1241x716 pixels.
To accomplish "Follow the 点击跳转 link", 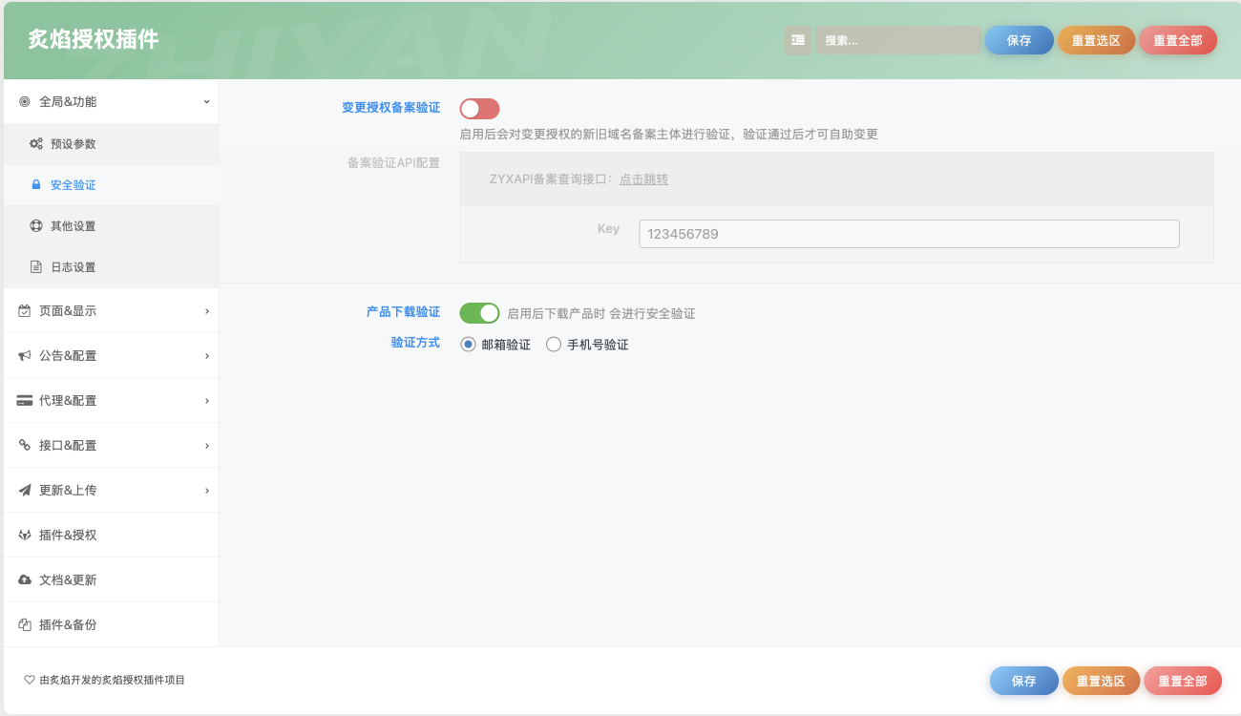I will tap(643, 179).
